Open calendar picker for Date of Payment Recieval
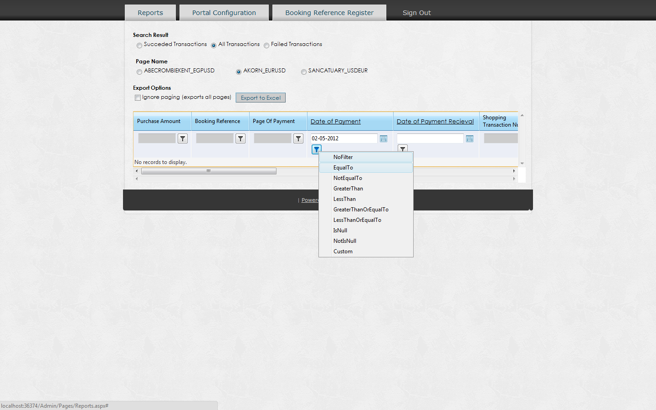Viewport: 656px width, 410px height. tap(470, 138)
